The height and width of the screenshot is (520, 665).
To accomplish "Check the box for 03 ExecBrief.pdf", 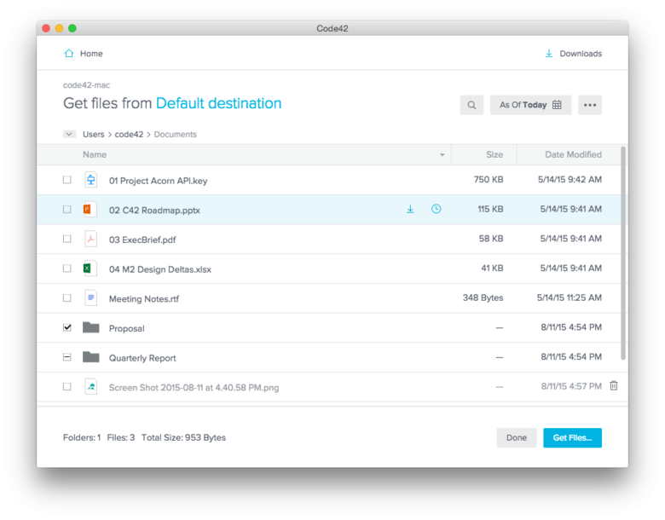I will pos(67,239).
